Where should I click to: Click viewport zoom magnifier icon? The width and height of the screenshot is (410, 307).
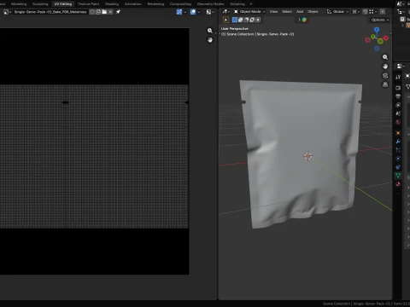(385, 57)
